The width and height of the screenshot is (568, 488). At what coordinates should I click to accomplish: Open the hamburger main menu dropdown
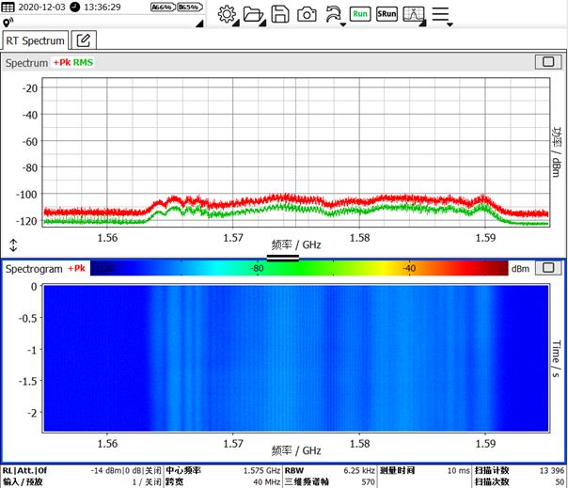pos(443,14)
